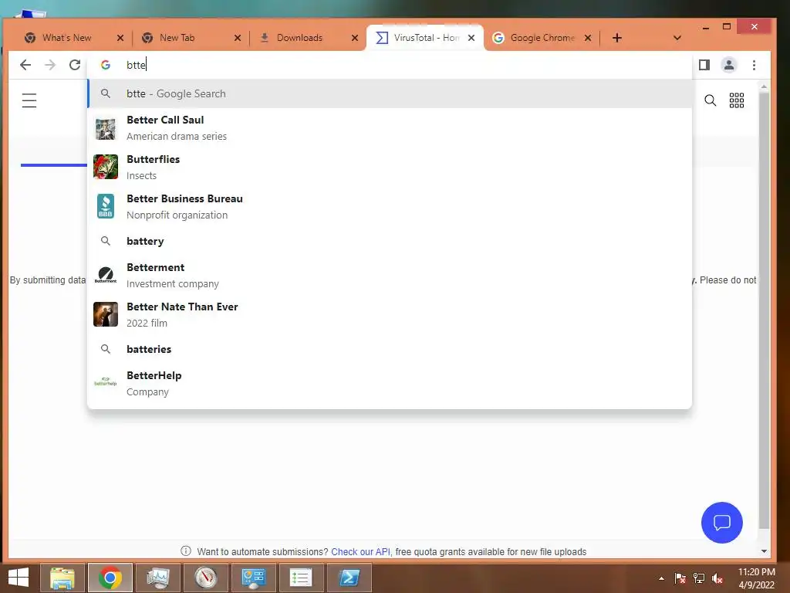This screenshot has width=790, height=593.
Task: Click the info icon beside automate submissions
Action: pyautogui.click(x=185, y=551)
